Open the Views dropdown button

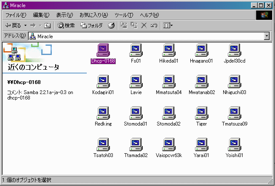tap(168, 26)
